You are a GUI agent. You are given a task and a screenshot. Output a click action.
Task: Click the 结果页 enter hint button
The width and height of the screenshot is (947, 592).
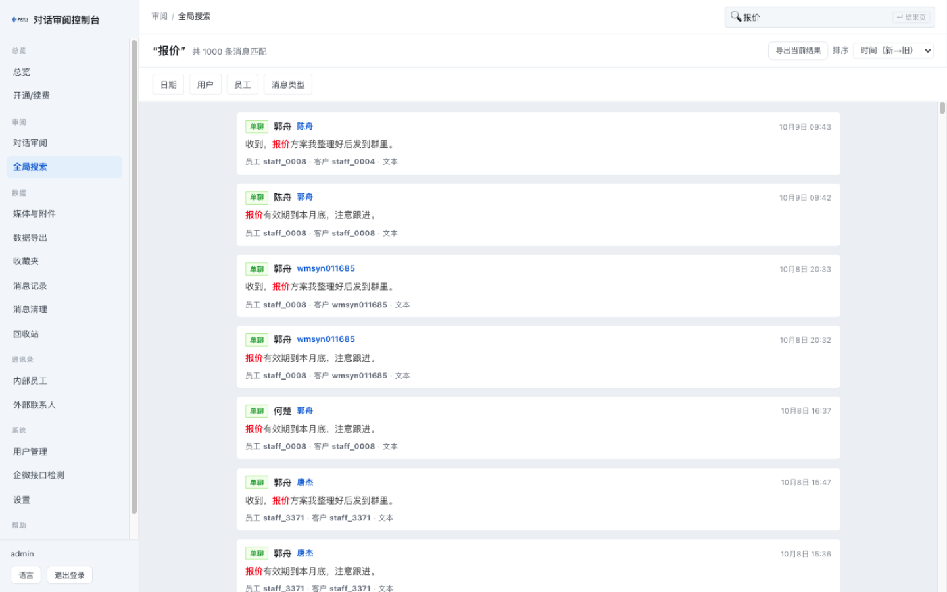coord(911,17)
